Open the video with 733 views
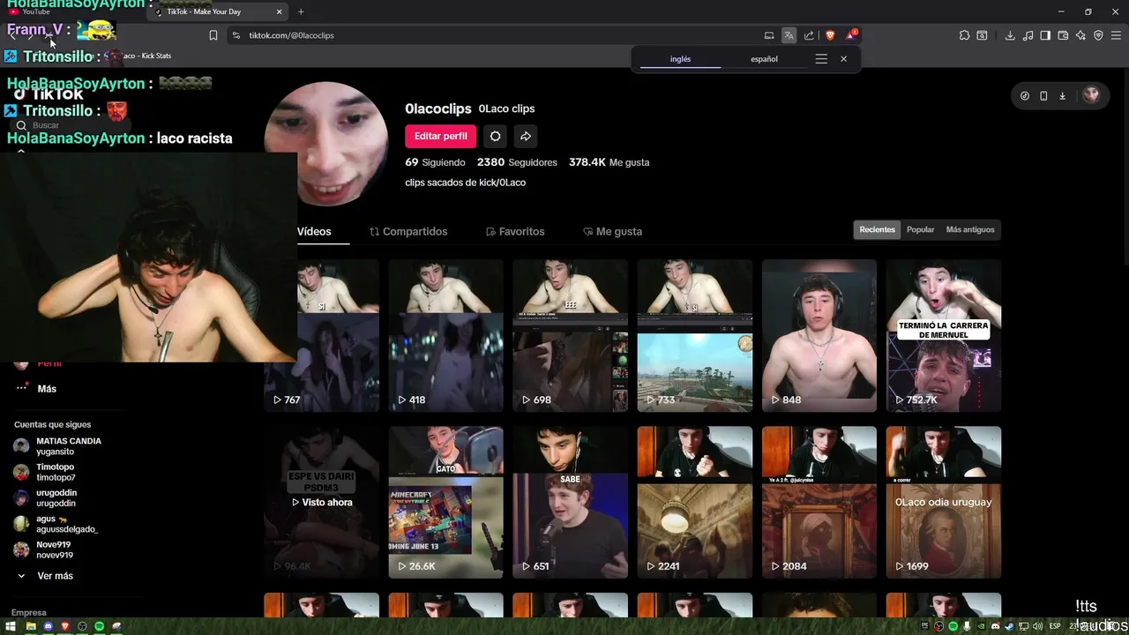 point(694,335)
